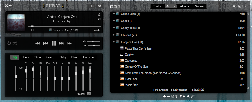Click the Conjure One album art thumbnail
Viewport: 252px width, 102px height.
16,22
